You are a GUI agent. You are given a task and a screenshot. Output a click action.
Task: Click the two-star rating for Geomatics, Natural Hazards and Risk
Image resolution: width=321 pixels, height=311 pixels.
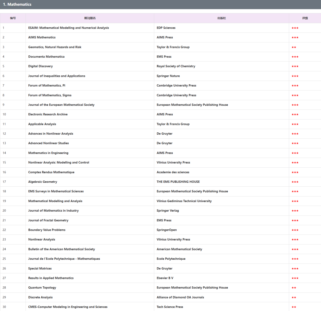pyautogui.click(x=294, y=47)
